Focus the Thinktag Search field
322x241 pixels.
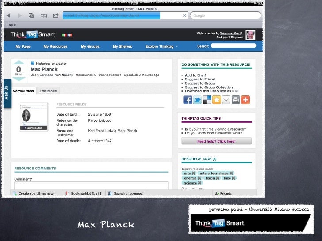pyautogui.click(x=234, y=46)
